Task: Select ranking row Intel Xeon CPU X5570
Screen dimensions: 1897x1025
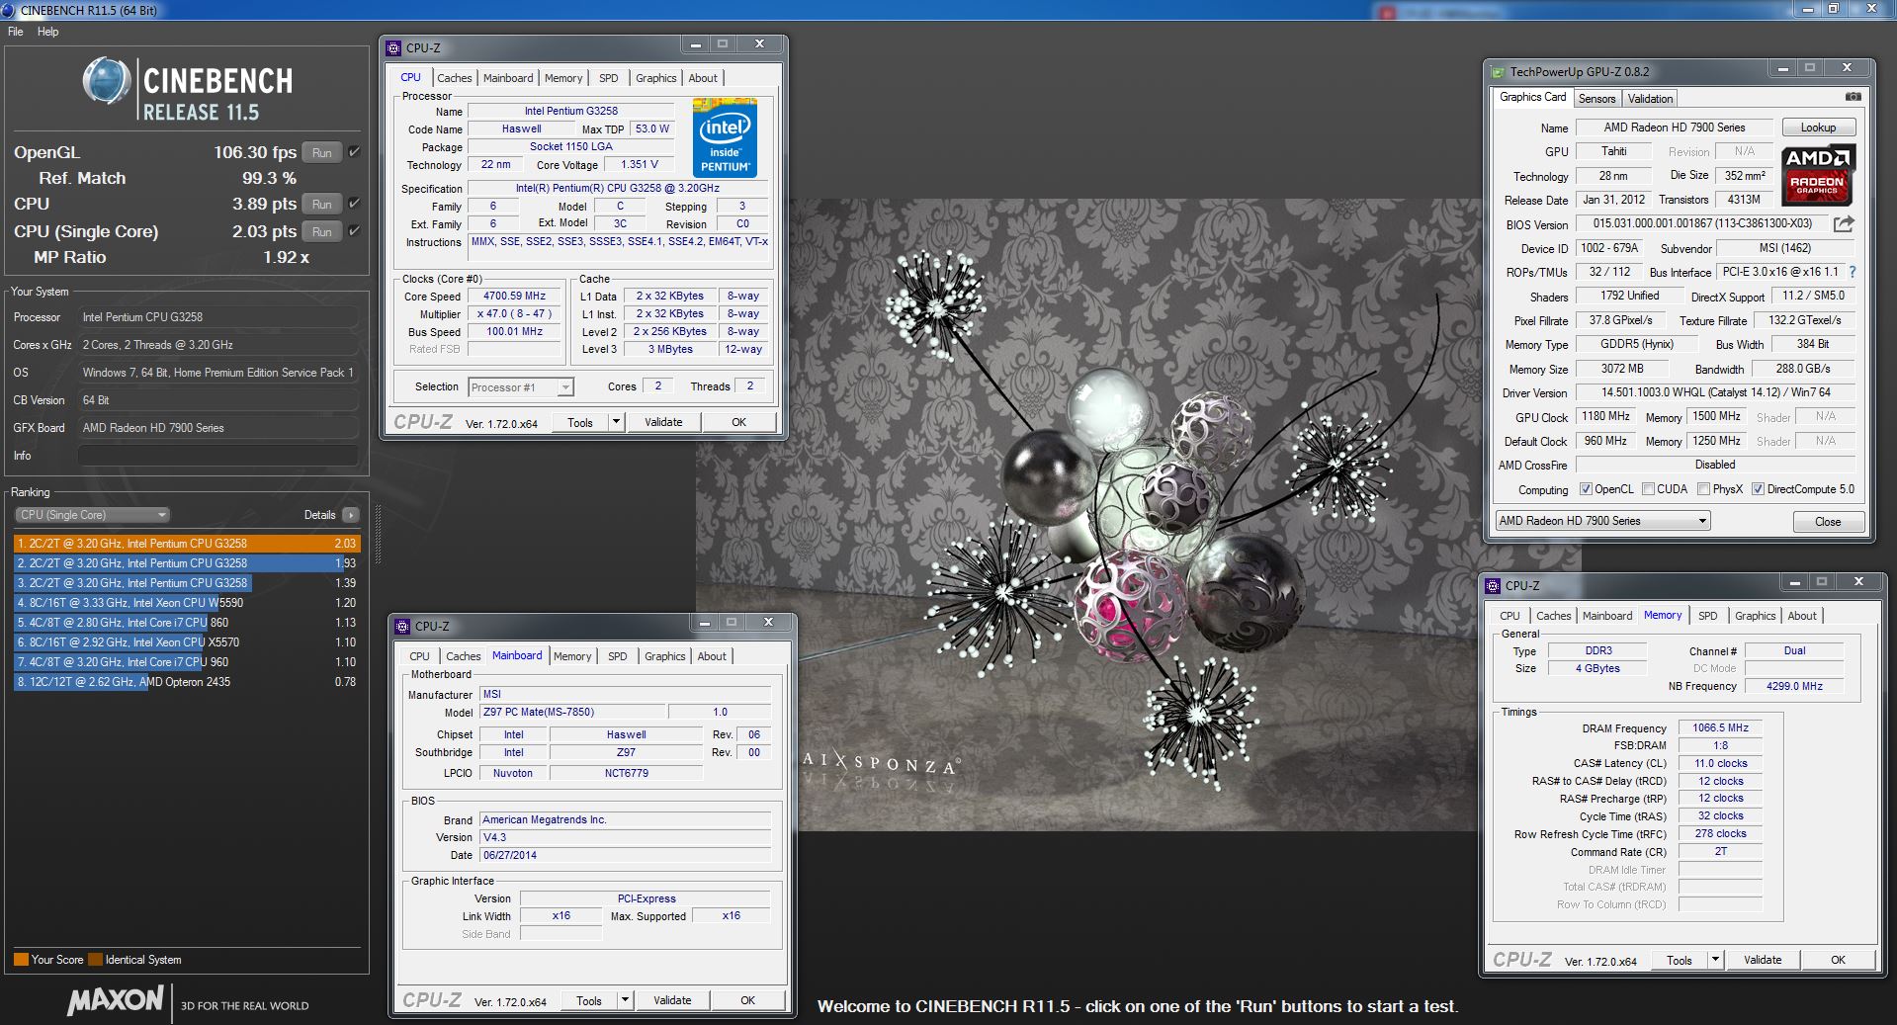Action: click(187, 642)
